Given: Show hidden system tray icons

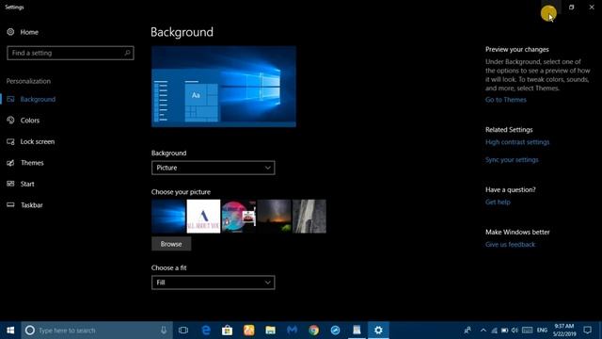Looking at the screenshot, I should click(483, 331).
